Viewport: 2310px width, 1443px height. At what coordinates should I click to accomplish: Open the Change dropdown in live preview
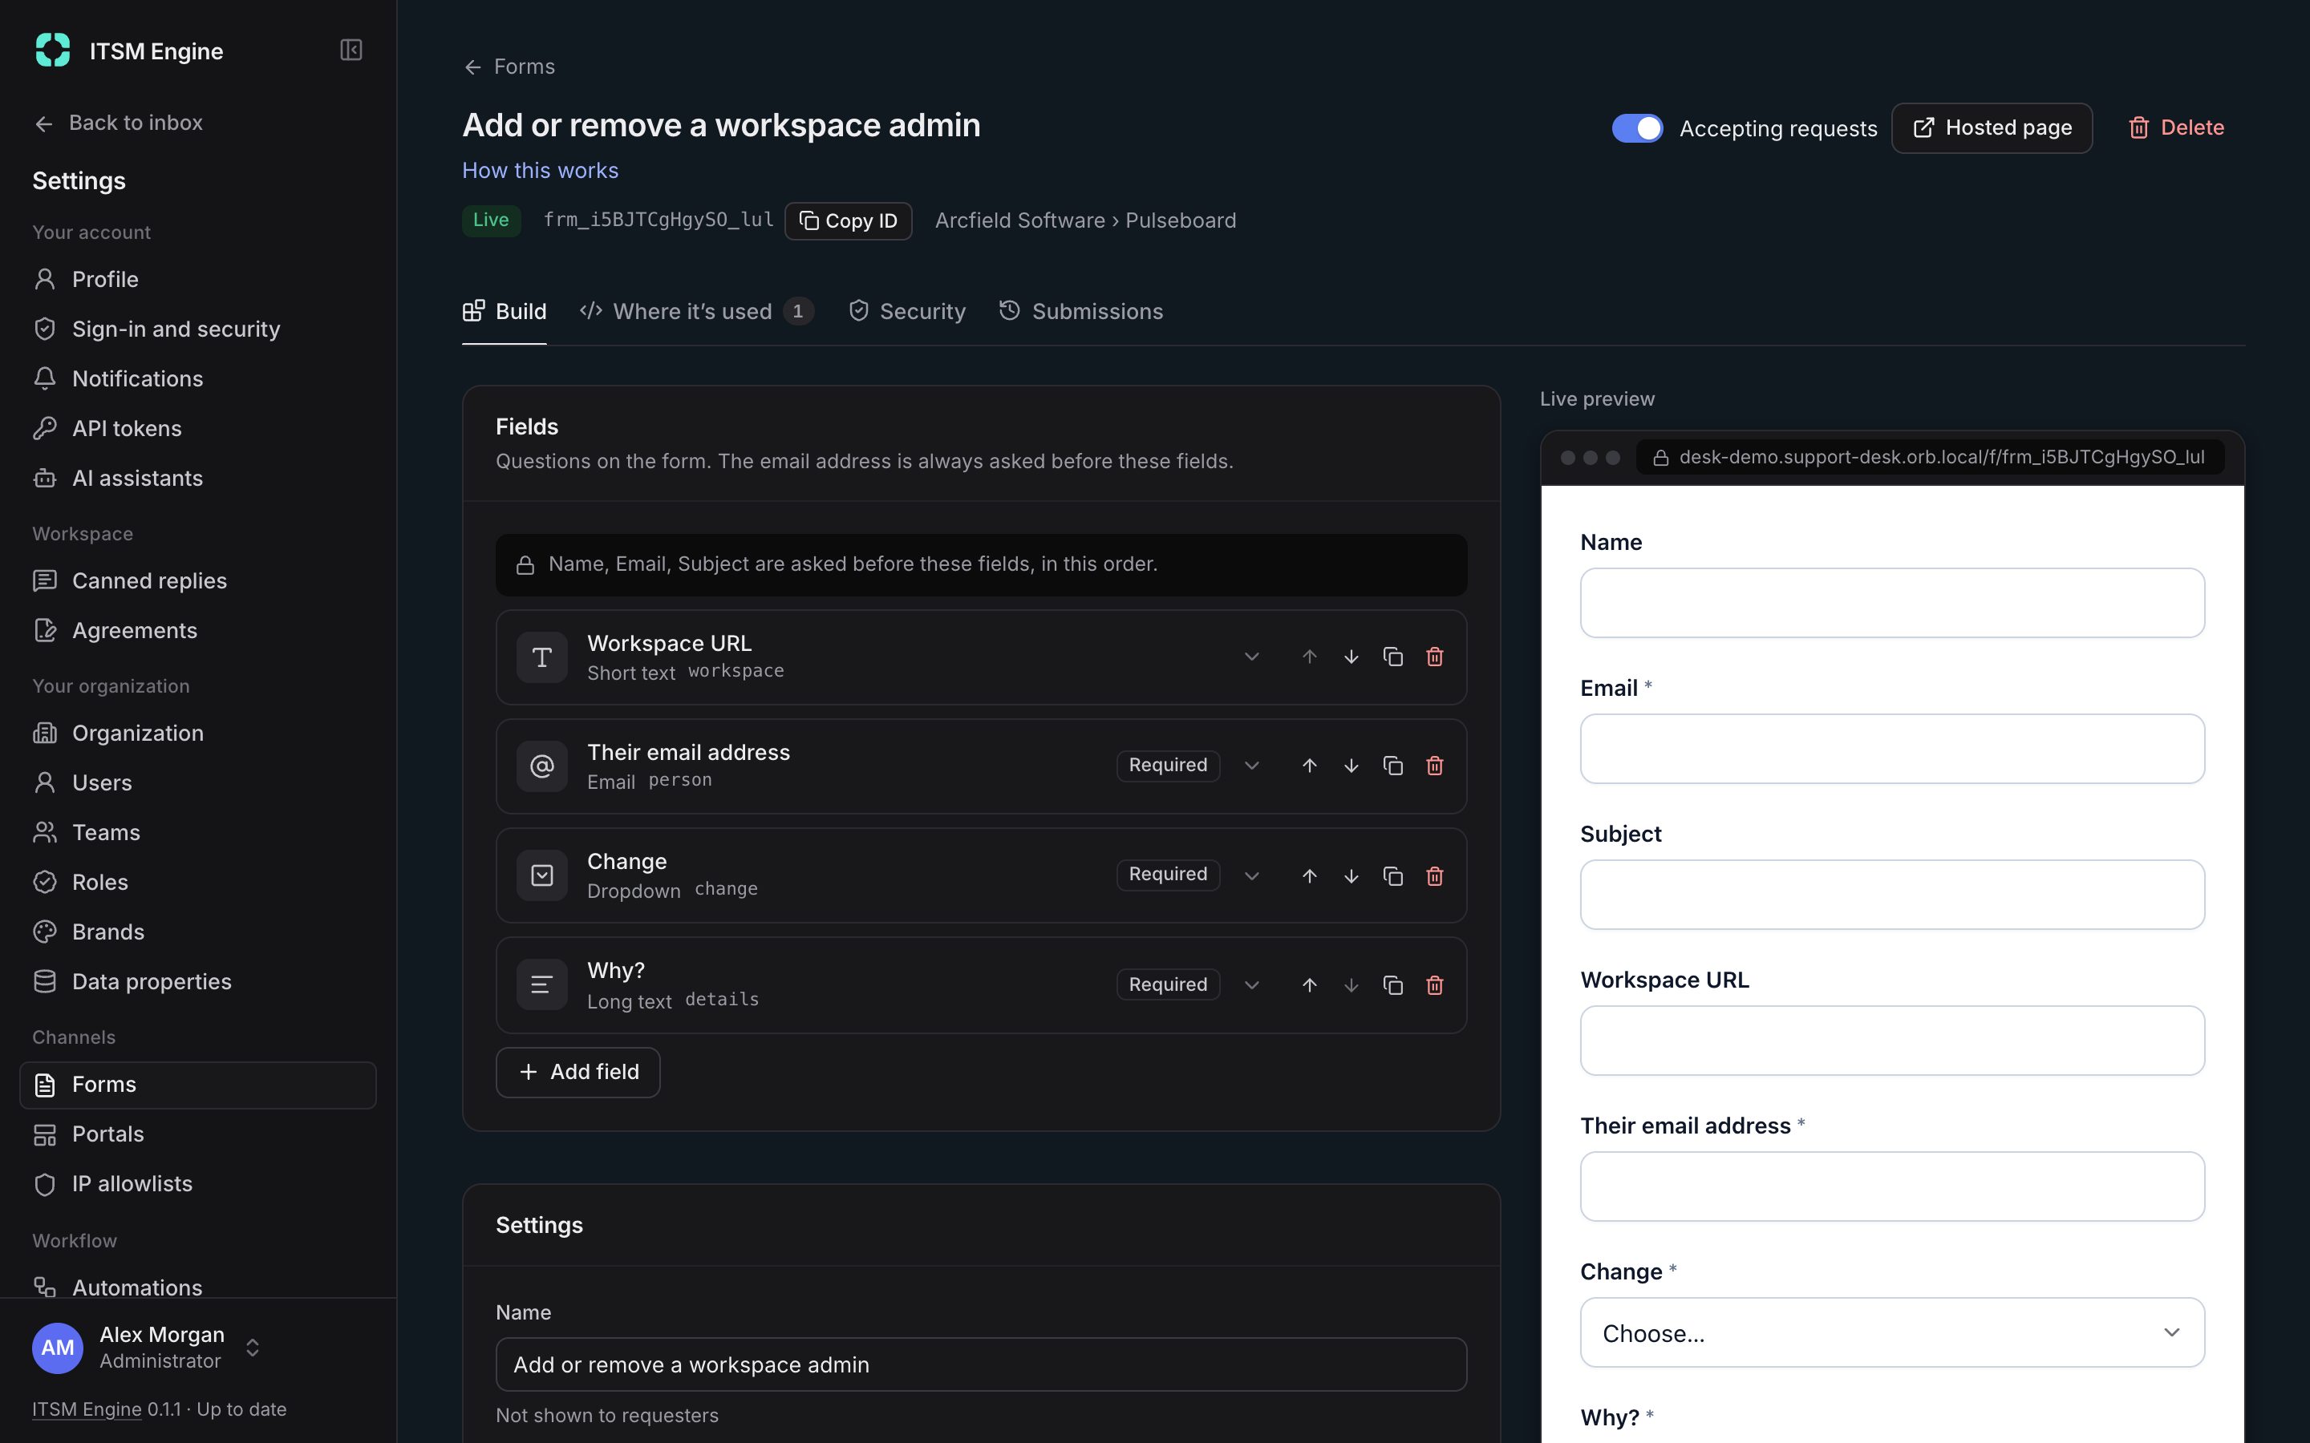pos(1892,1332)
